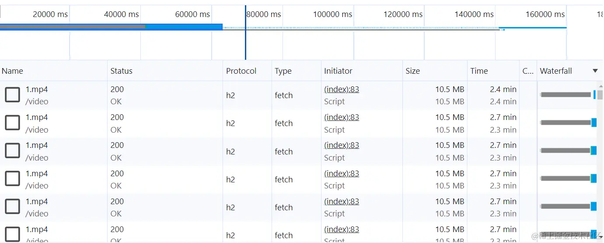
Task: Click the file icon of the third 1.mp4 row
Action: pos(12,151)
